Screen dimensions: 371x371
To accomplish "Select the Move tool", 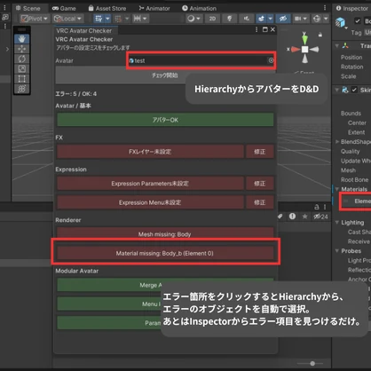I will click(22, 49).
